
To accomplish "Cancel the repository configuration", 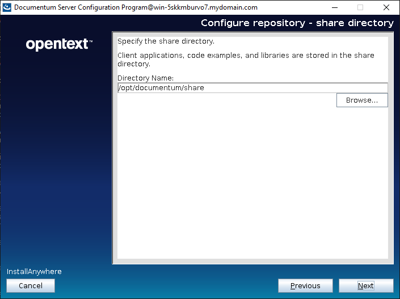I will tap(31, 286).
